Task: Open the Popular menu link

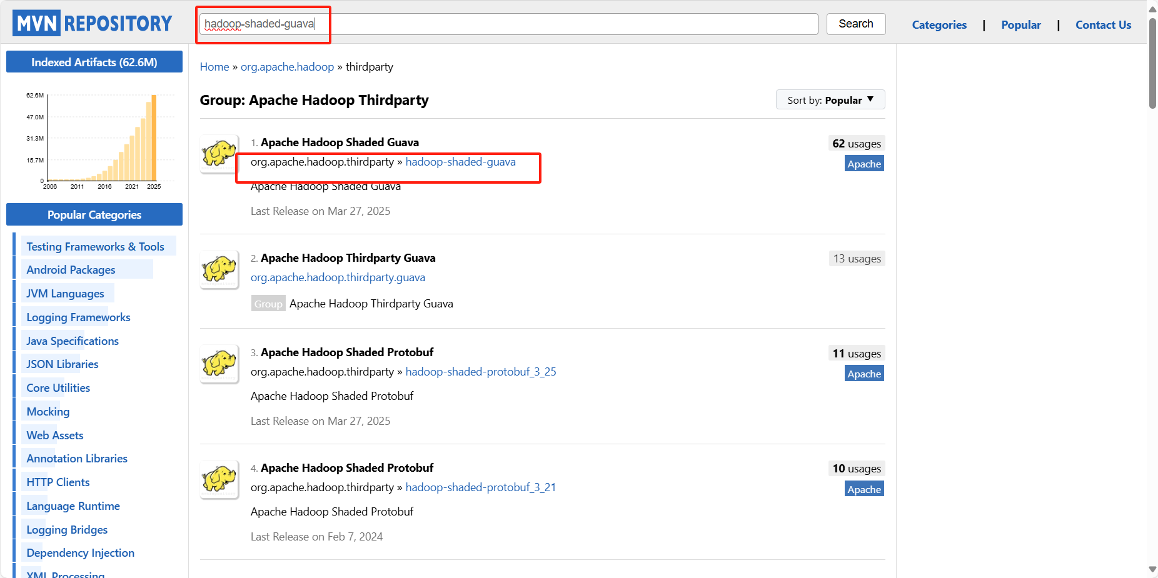Action: [x=1020, y=25]
